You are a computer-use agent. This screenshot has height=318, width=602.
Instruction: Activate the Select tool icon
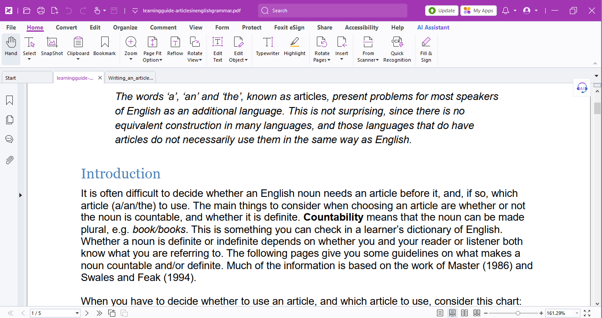click(29, 42)
